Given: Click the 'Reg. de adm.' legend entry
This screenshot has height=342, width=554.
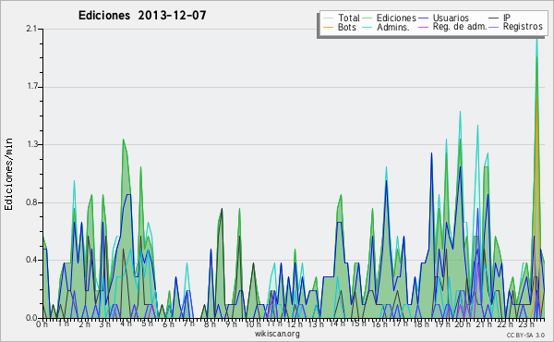Looking at the screenshot, I should (452, 27).
